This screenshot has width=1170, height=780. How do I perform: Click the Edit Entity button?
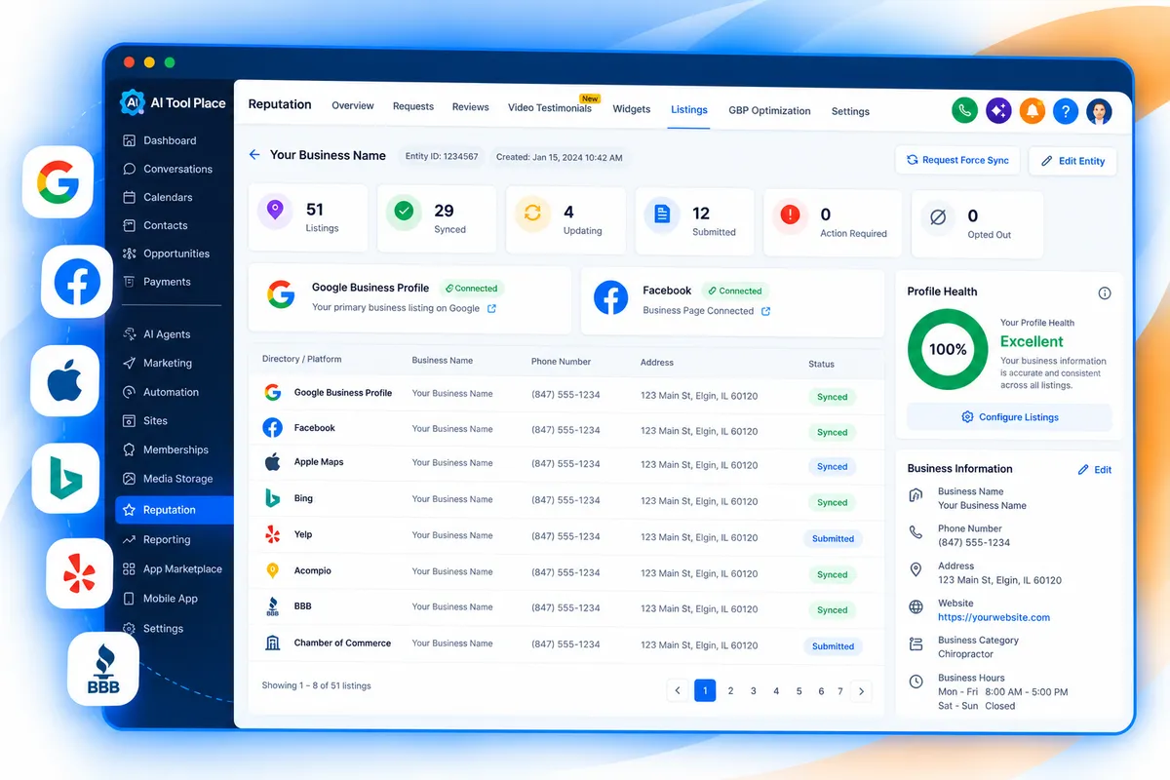(1072, 161)
